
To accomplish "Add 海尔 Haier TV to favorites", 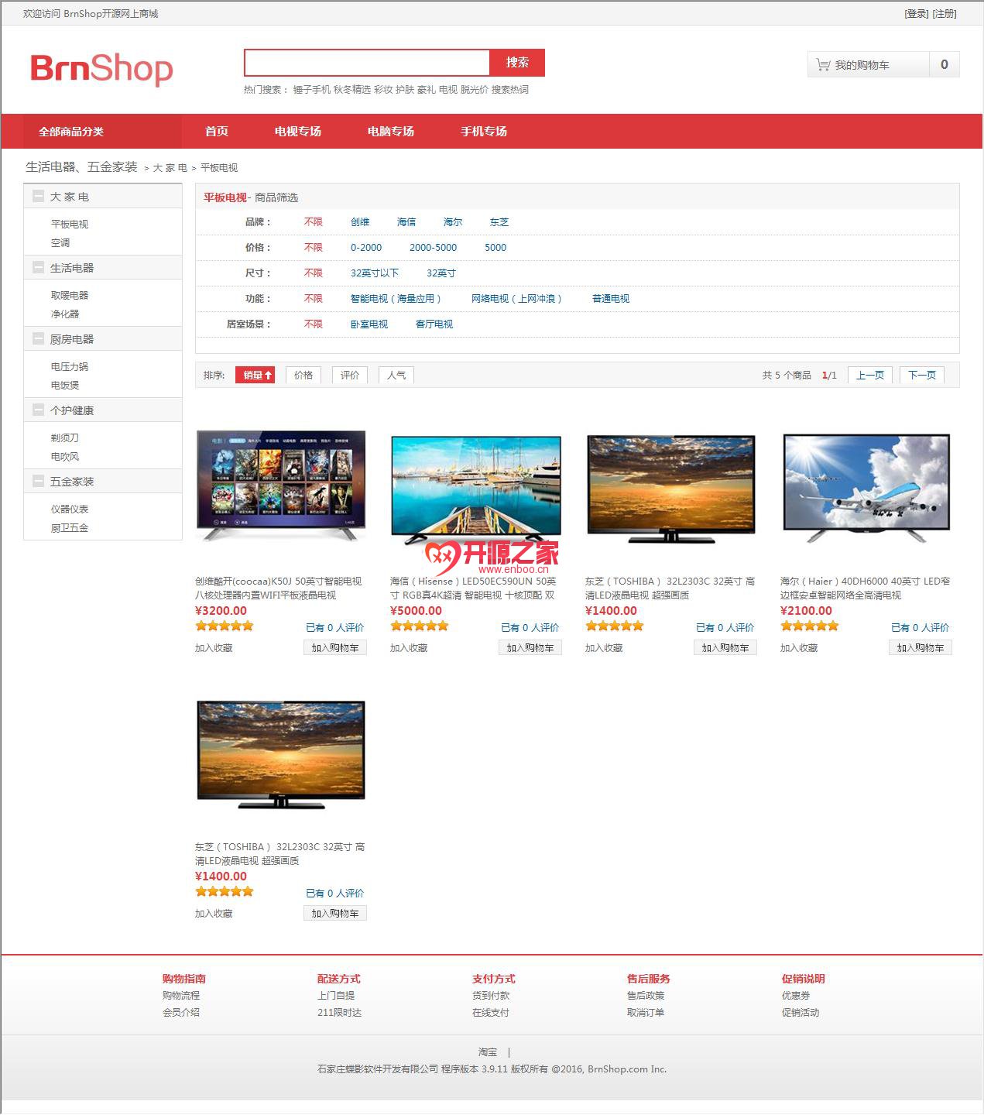I will [x=799, y=648].
